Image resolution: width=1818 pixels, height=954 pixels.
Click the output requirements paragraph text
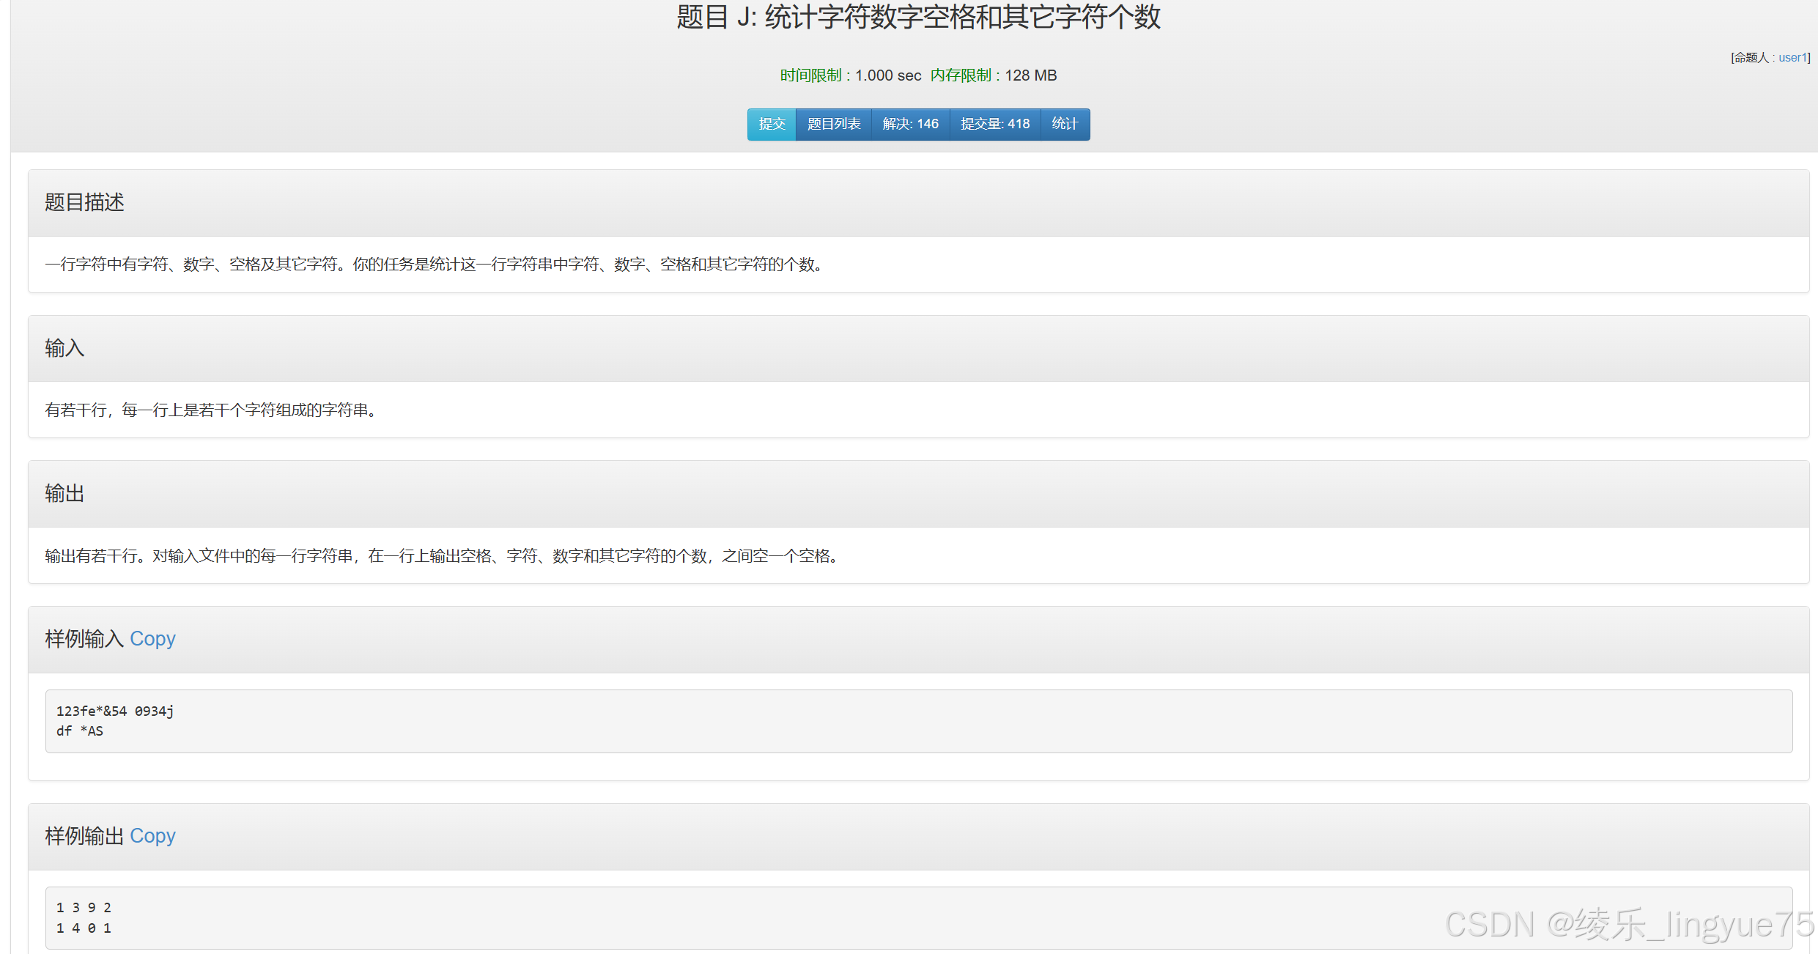point(443,556)
